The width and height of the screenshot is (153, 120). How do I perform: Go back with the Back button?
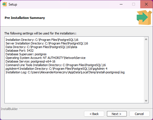tap(94, 114)
